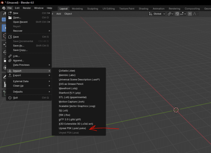211x153 pixels.
Task: Open the snap-to increment options dropdown
Action: 183,14
